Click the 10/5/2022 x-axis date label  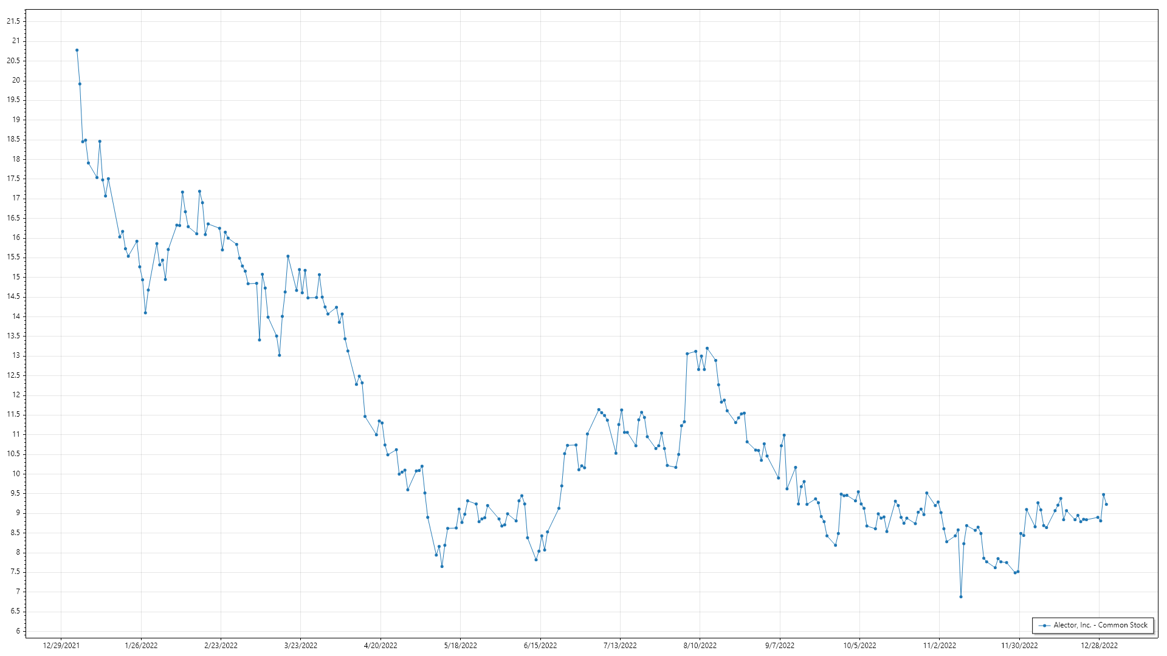(859, 646)
